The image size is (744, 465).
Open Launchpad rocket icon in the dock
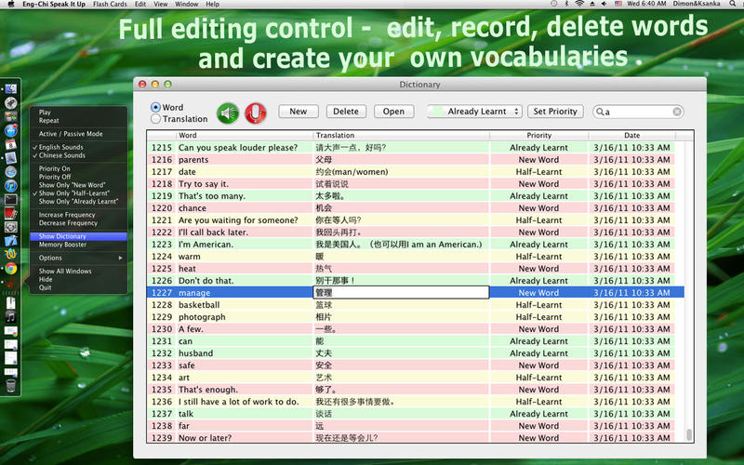[x=10, y=102]
